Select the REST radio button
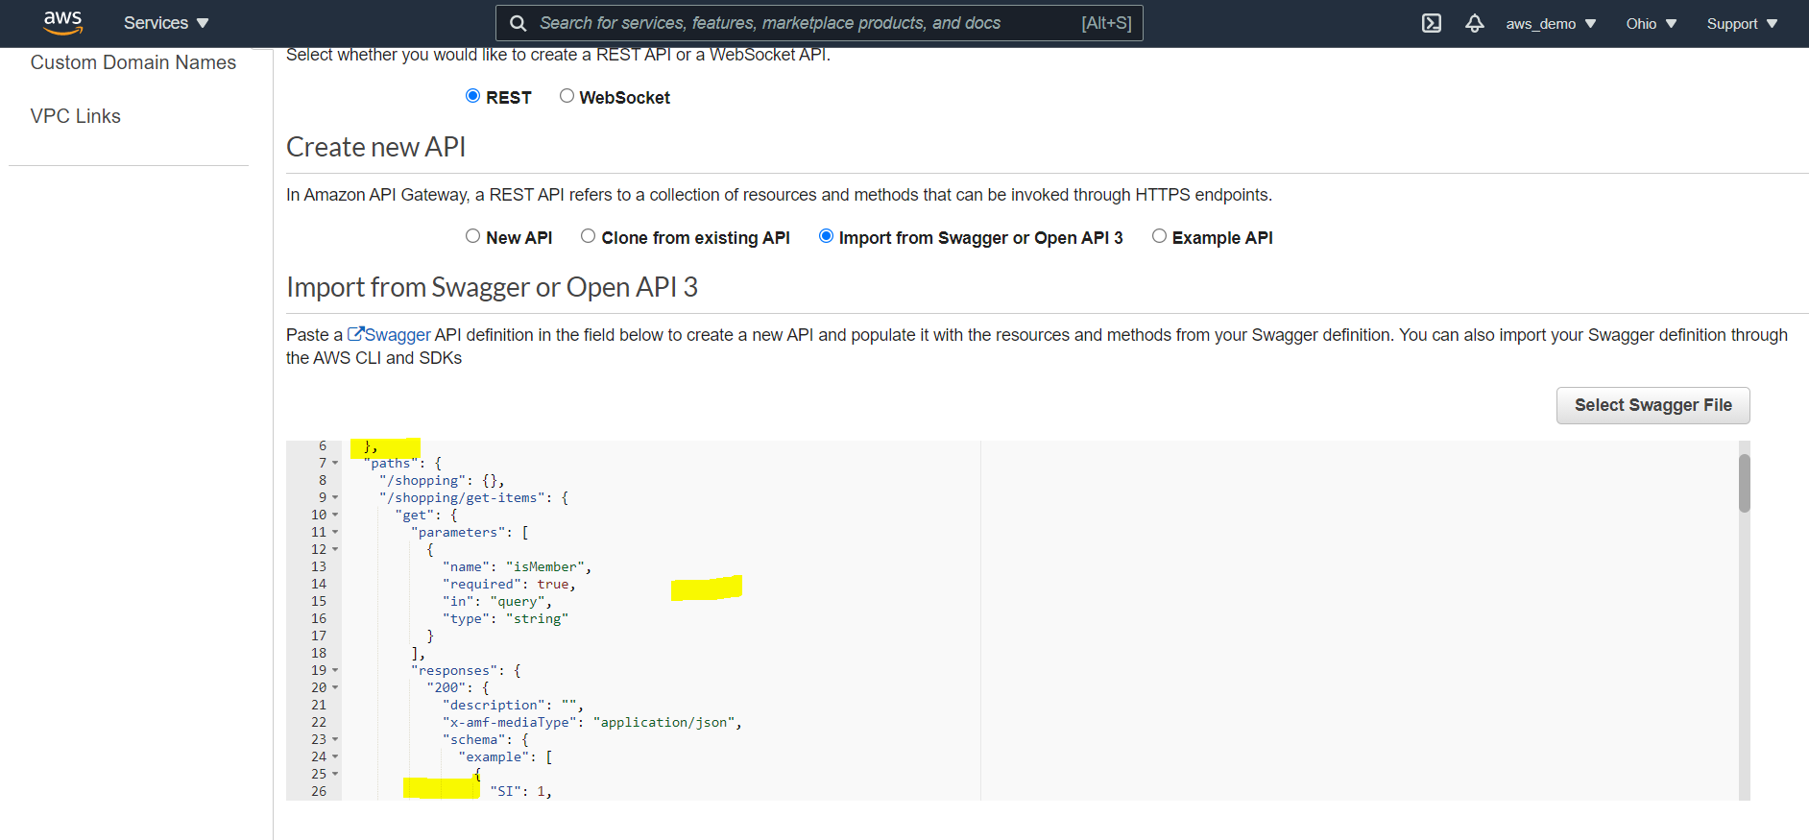 pyautogui.click(x=472, y=96)
